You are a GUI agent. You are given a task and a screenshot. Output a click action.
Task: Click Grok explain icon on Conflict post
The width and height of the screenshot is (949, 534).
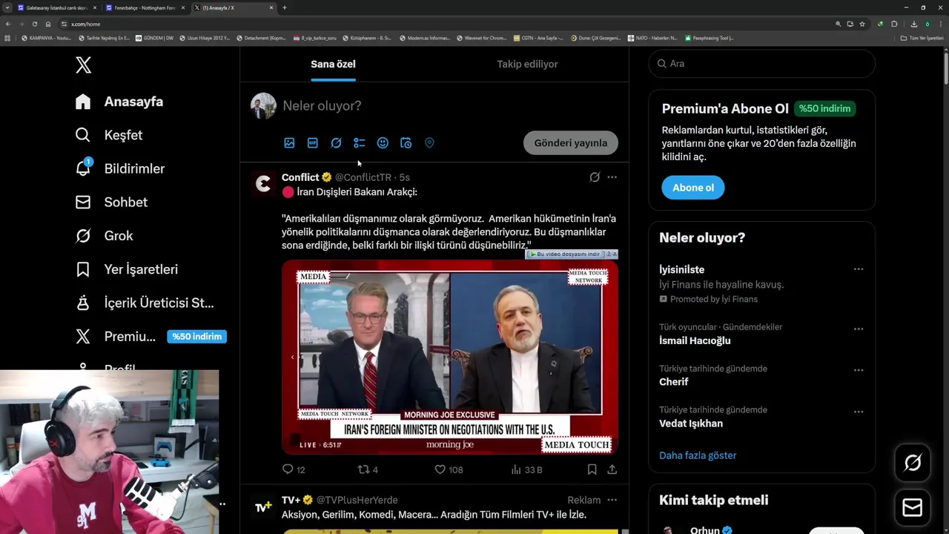(595, 177)
